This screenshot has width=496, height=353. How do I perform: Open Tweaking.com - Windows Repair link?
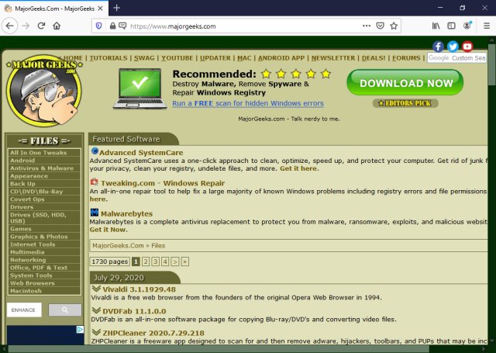pyautogui.click(x=163, y=183)
